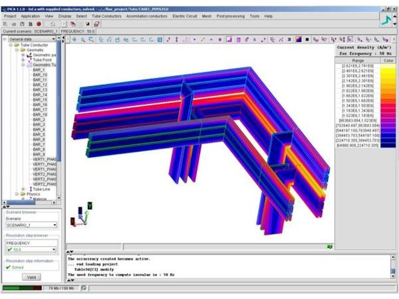Expand the Tube Line tree node
Viewport: 399px width, 299px height.
pos(23,189)
